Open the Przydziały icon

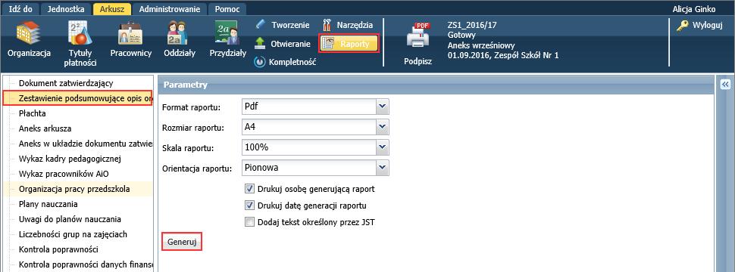click(x=227, y=32)
